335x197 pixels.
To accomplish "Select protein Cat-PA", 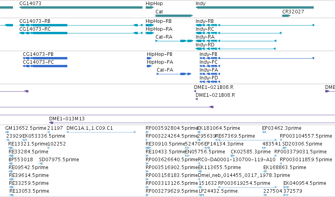I will point(174,74).
